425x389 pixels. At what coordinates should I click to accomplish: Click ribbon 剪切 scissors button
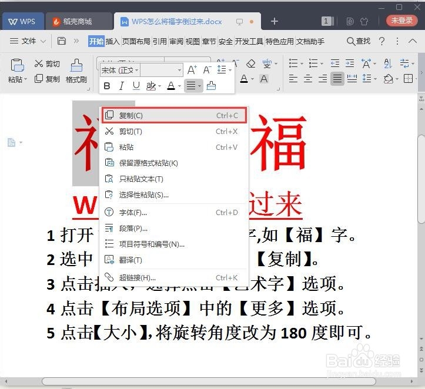(x=47, y=63)
